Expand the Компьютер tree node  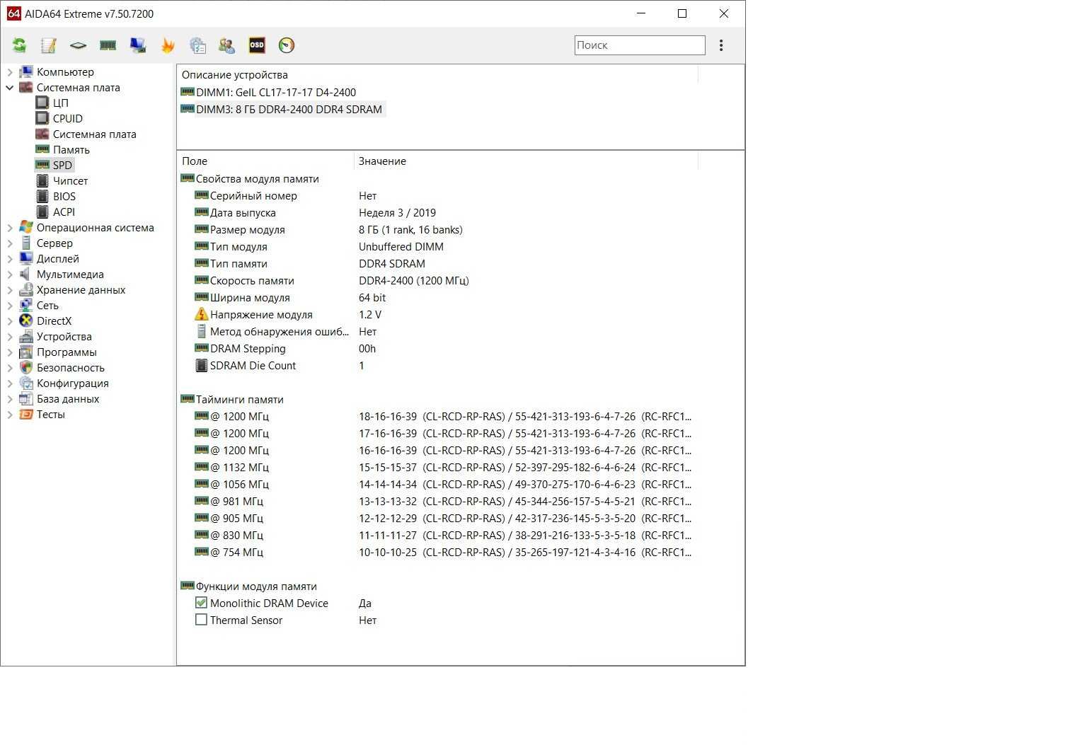pos(10,72)
